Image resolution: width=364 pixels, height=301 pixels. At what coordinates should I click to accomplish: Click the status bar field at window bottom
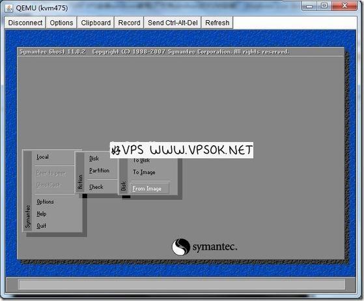click(x=182, y=284)
